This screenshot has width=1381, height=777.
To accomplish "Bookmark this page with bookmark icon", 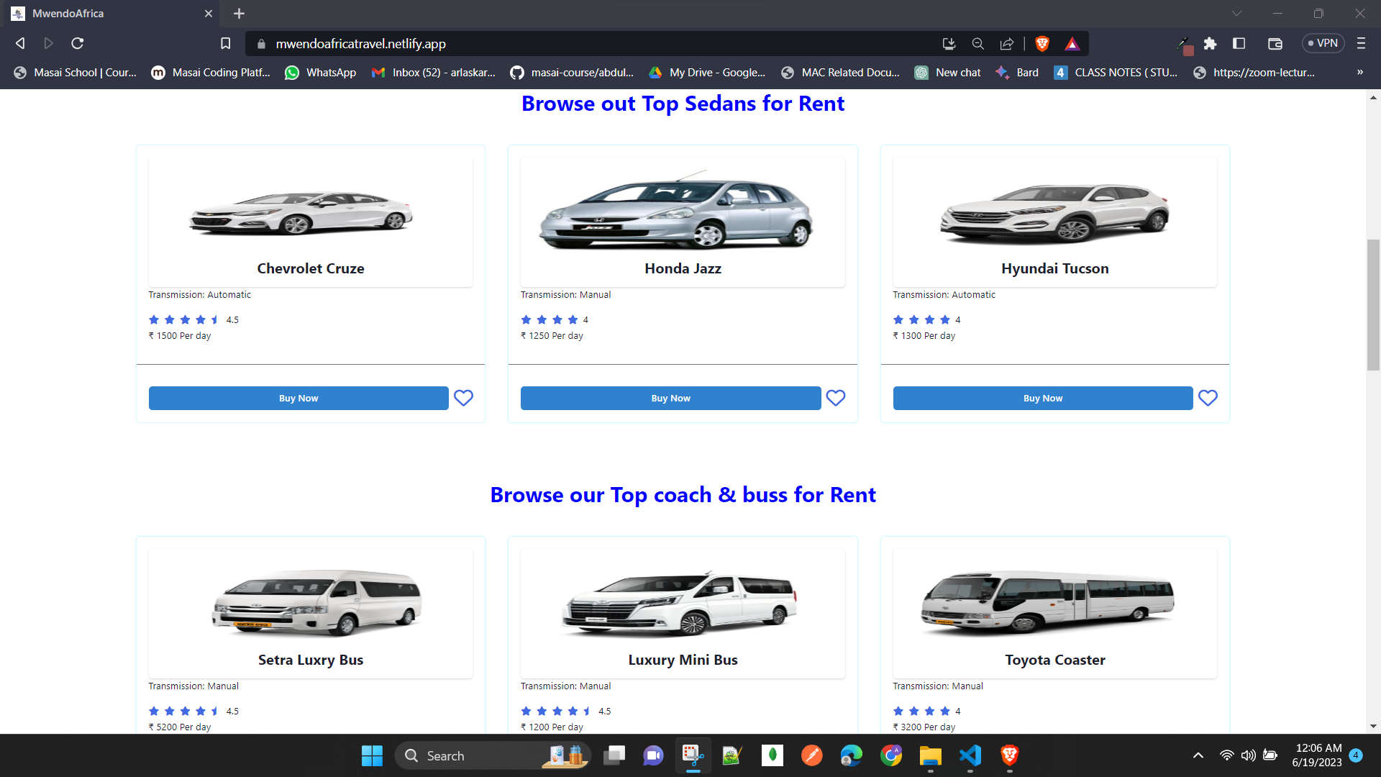I will click(225, 44).
